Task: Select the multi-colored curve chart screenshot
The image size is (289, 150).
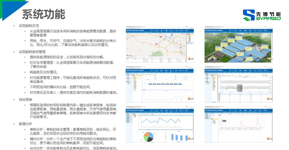Action: pos(238,84)
